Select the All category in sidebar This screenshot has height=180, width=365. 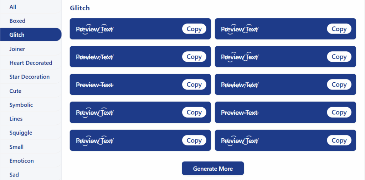pos(31,7)
